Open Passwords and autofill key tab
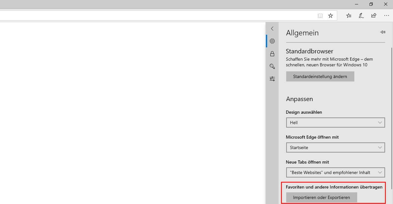Image resolution: width=393 pixels, height=204 pixels. [272, 66]
